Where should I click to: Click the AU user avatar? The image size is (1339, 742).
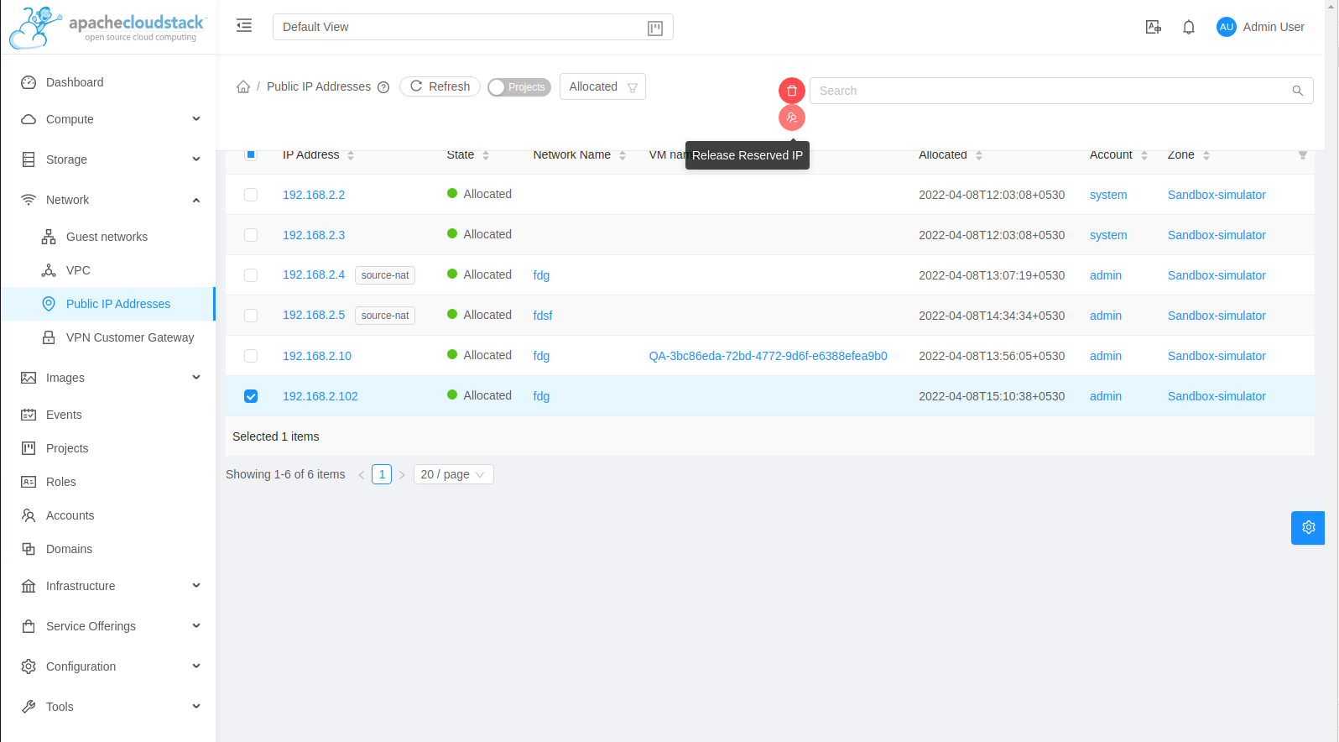1227,27
